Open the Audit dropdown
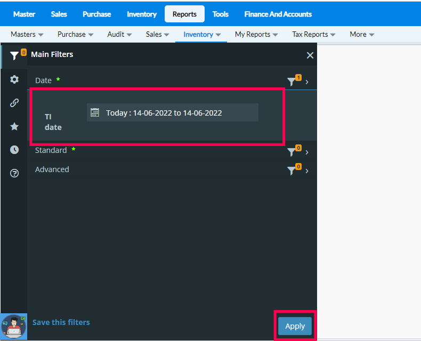The image size is (421, 341). [x=119, y=35]
